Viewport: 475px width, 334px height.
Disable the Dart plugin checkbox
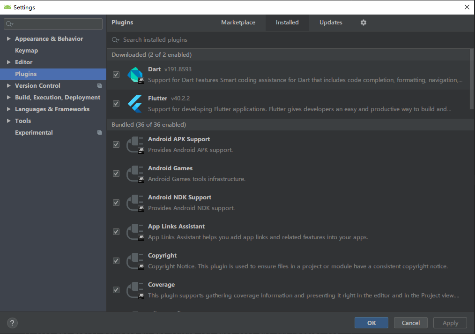(116, 75)
